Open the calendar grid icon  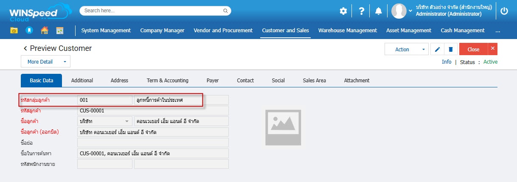click(59, 31)
